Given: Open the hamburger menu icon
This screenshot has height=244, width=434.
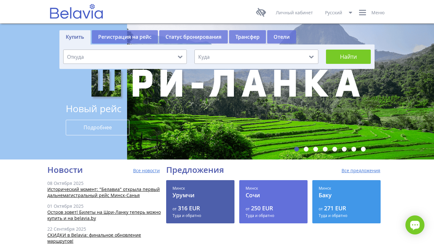Looking at the screenshot, I should pyautogui.click(x=363, y=13).
